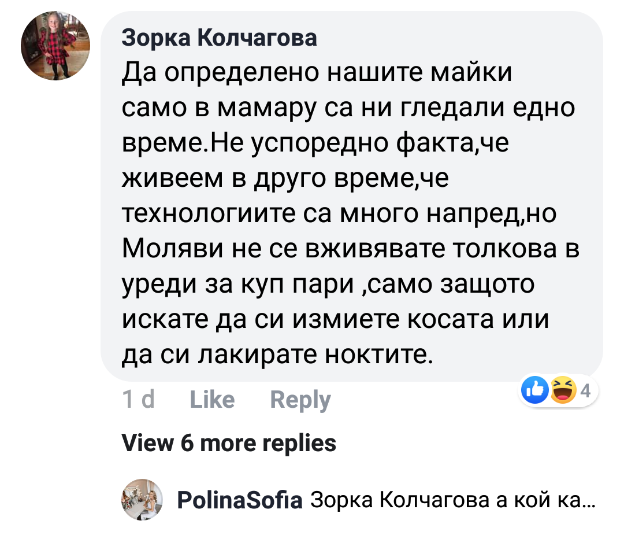Reply to Зорка Колчагова's comment
The height and width of the screenshot is (535, 624).
(x=300, y=400)
